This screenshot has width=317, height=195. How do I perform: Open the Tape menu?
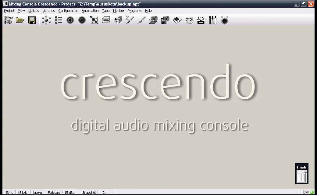[x=106, y=11]
